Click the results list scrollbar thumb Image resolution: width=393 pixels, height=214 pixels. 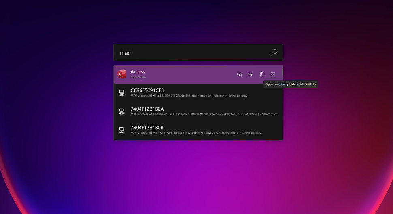pyautogui.click(x=282, y=72)
